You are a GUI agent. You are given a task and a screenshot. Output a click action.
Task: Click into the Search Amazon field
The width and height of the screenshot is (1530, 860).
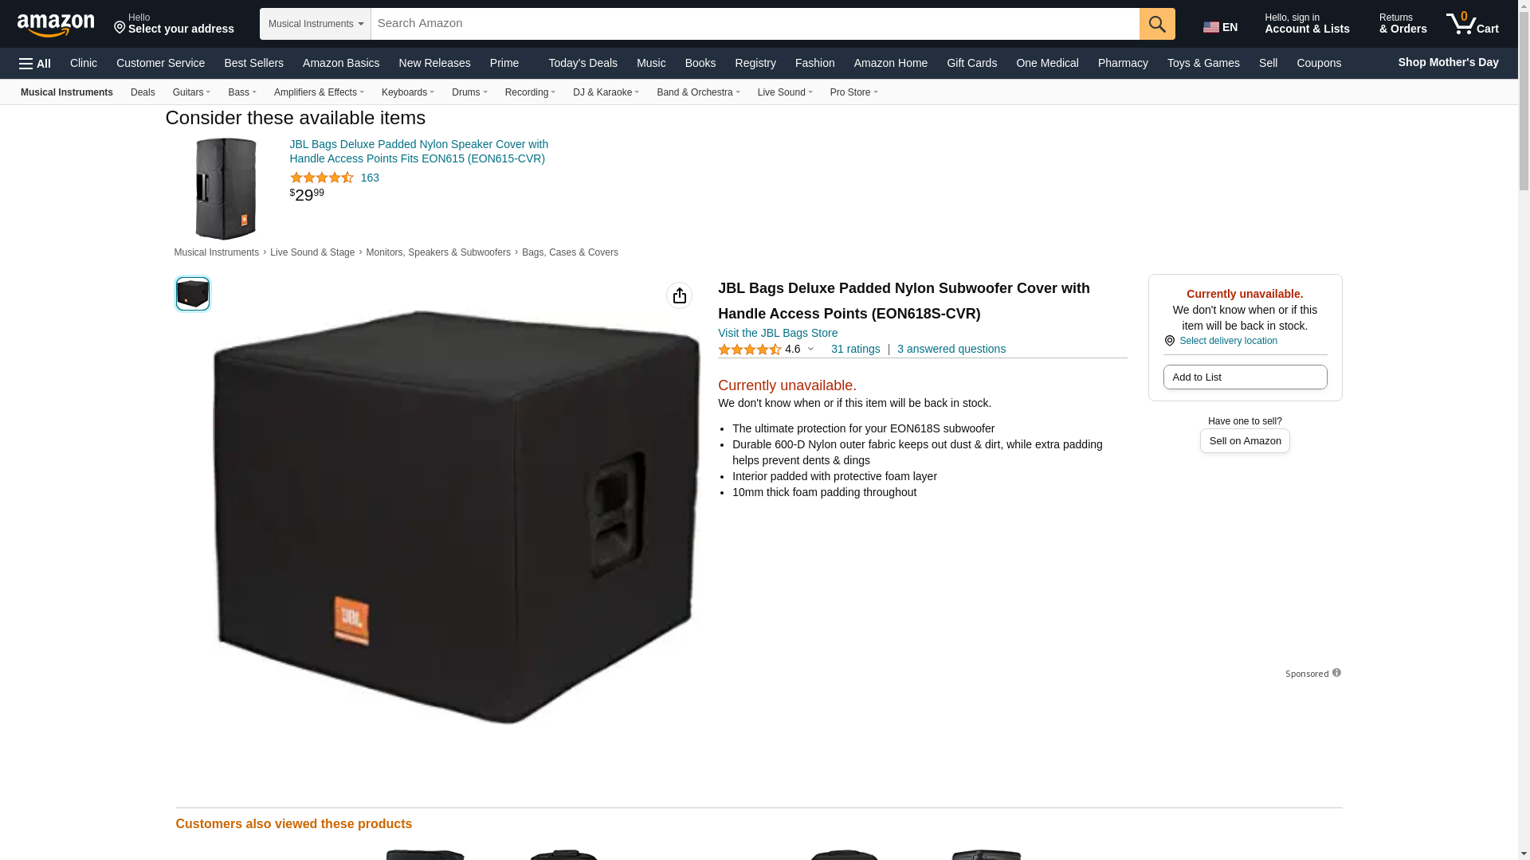(755, 24)
